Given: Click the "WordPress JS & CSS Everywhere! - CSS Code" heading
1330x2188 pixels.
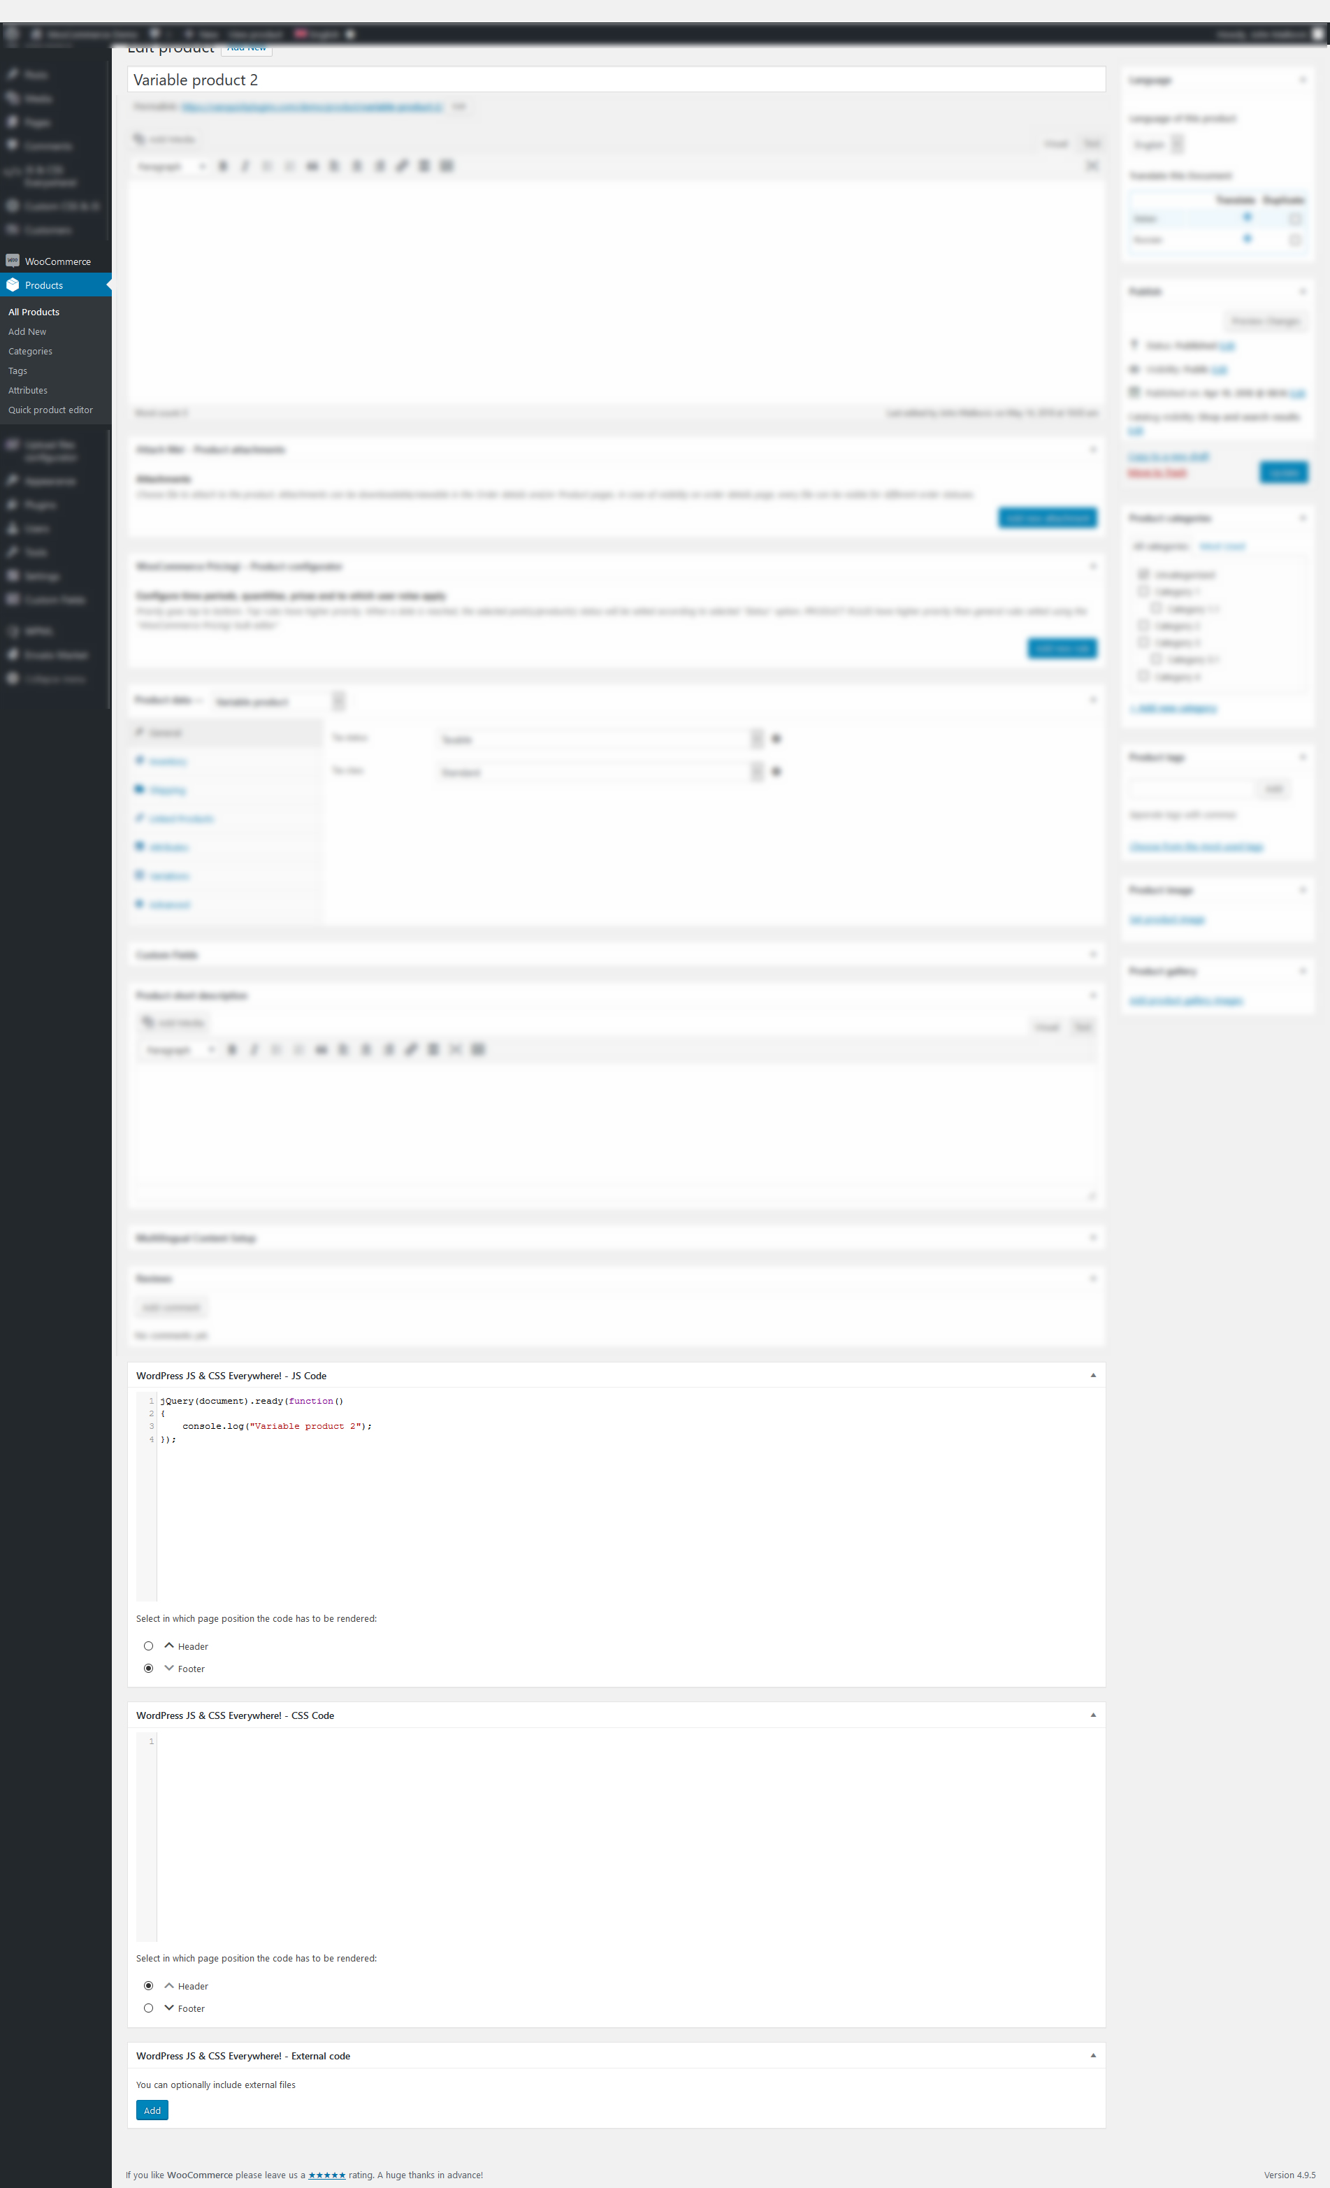Looking at the screenshot, I should point(234,1715).
